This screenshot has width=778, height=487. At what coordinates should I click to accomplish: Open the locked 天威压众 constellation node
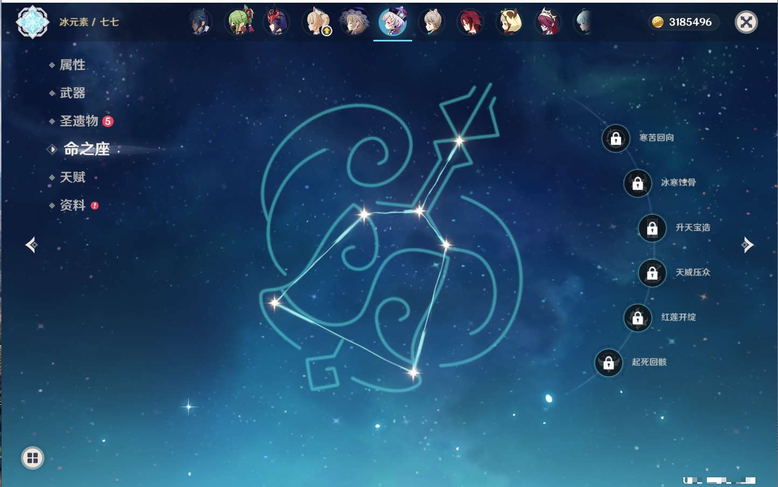[652, 273]
